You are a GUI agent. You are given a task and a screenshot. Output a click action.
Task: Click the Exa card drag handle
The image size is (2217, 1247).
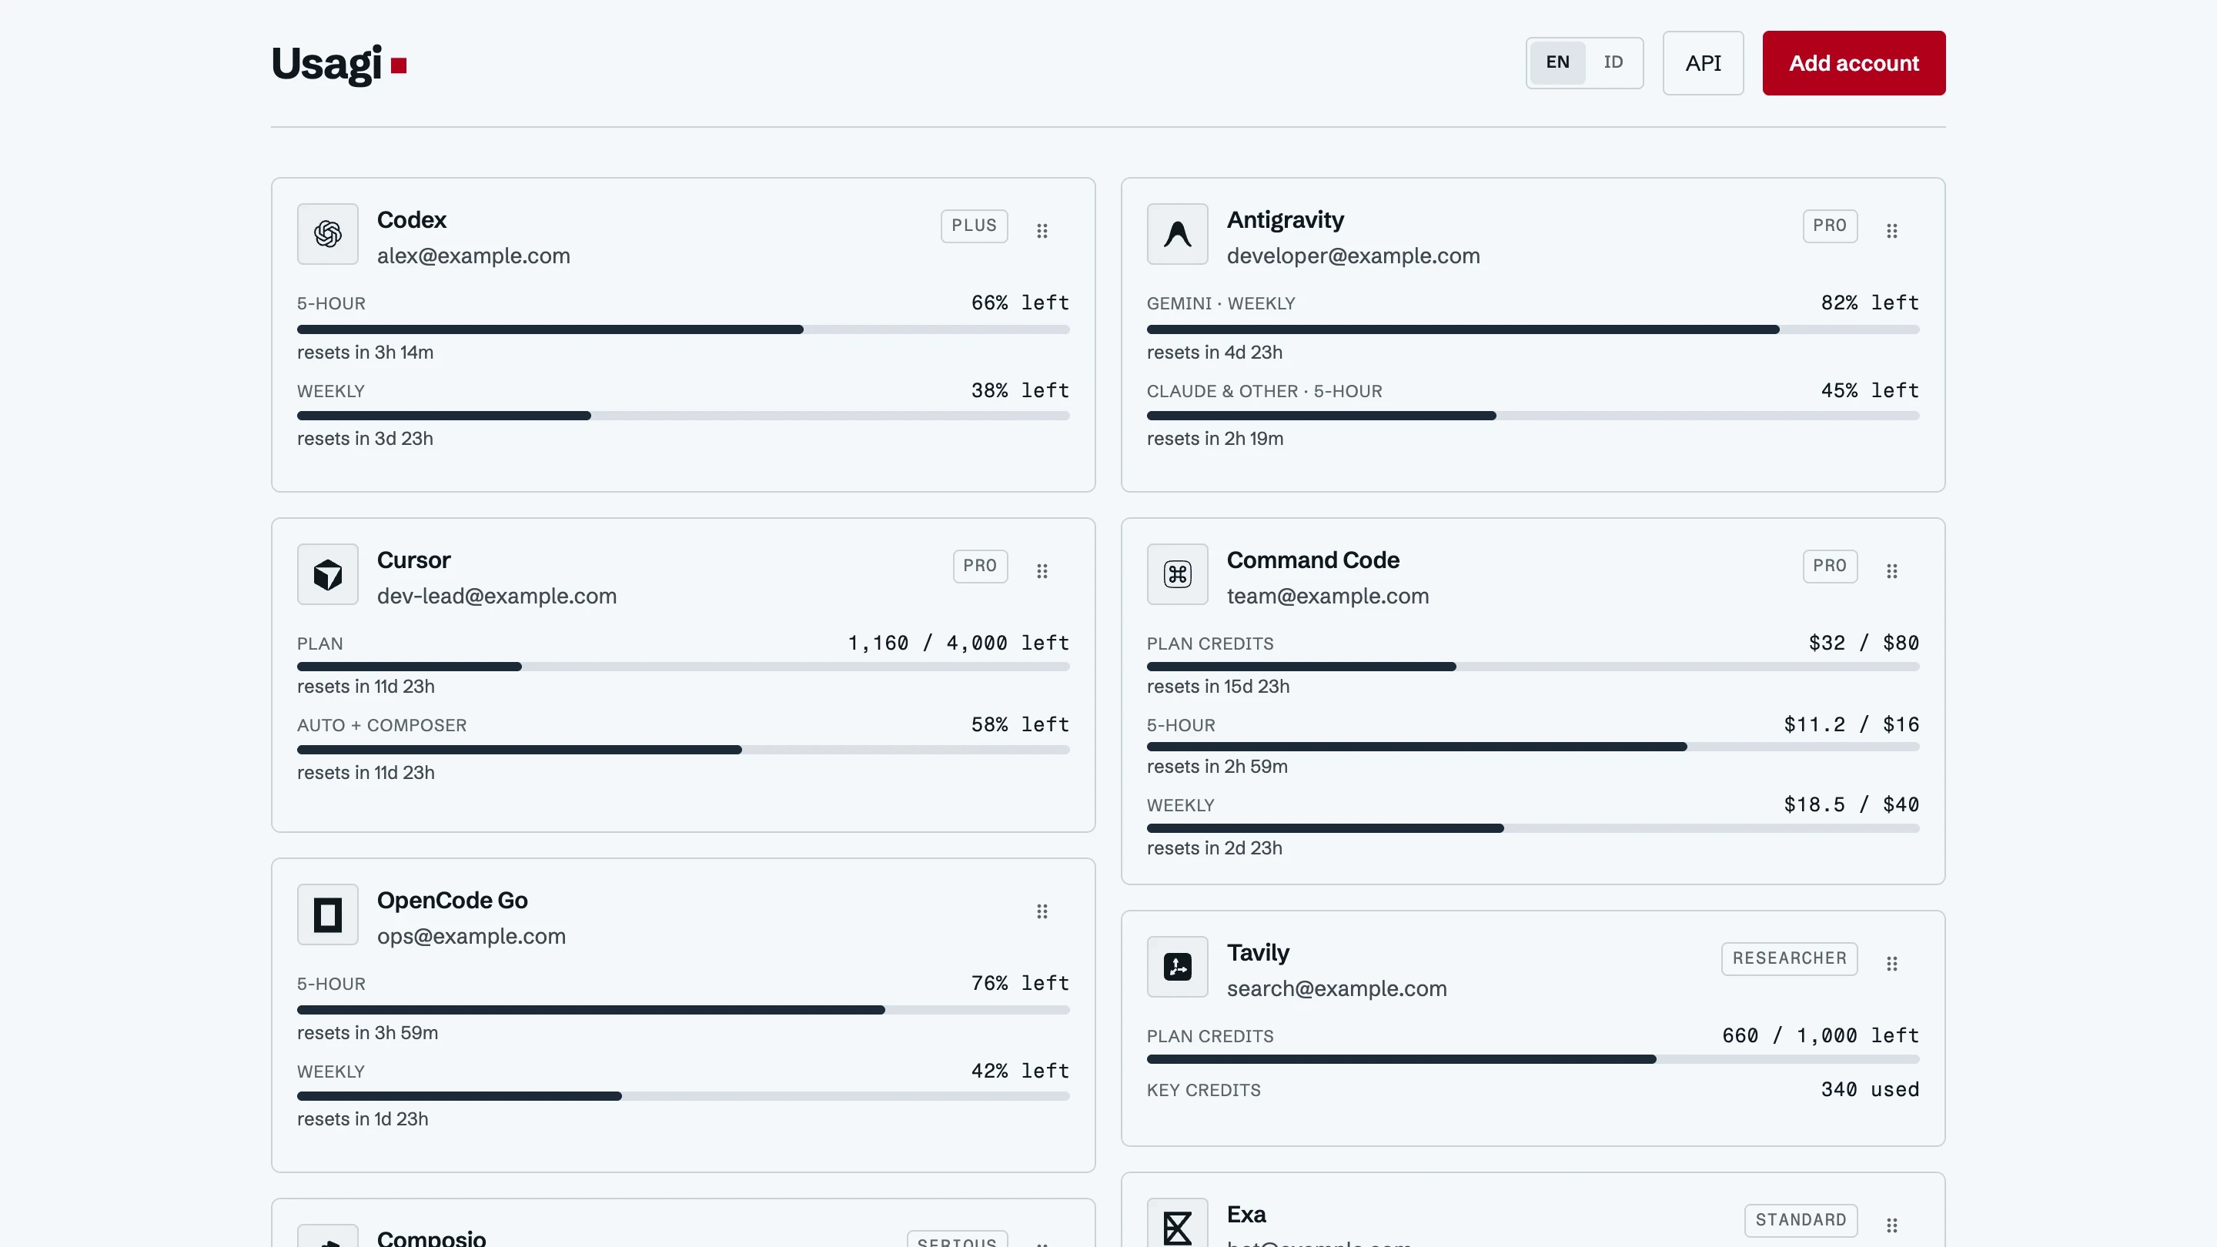pyautogui.click(x=1891, y=1225)
